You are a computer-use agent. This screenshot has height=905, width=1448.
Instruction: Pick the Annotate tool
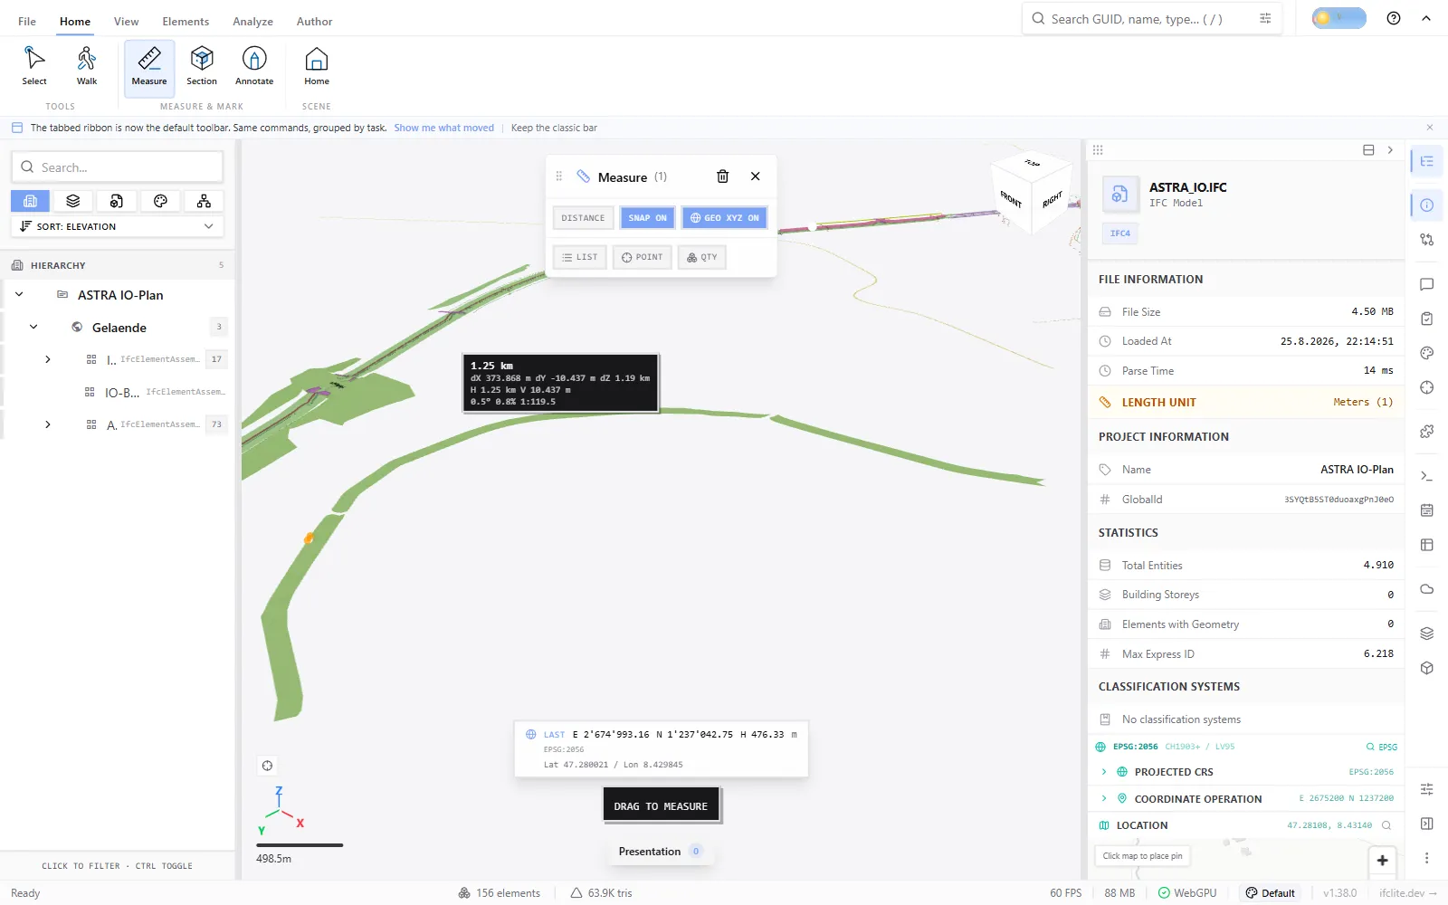click(x=254, y=66)
